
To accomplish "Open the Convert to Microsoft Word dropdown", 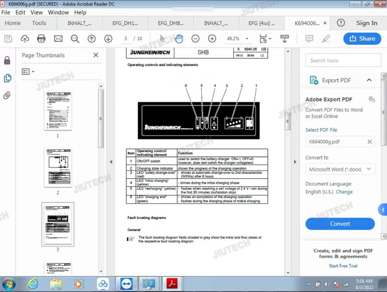I will (340, 169).
